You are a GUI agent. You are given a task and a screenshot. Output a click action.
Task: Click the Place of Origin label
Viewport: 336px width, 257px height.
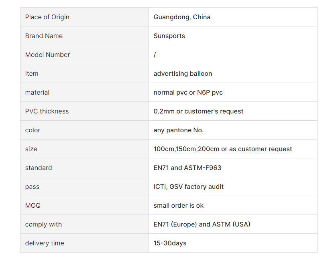pyautogui.click(x=47, y=17)
